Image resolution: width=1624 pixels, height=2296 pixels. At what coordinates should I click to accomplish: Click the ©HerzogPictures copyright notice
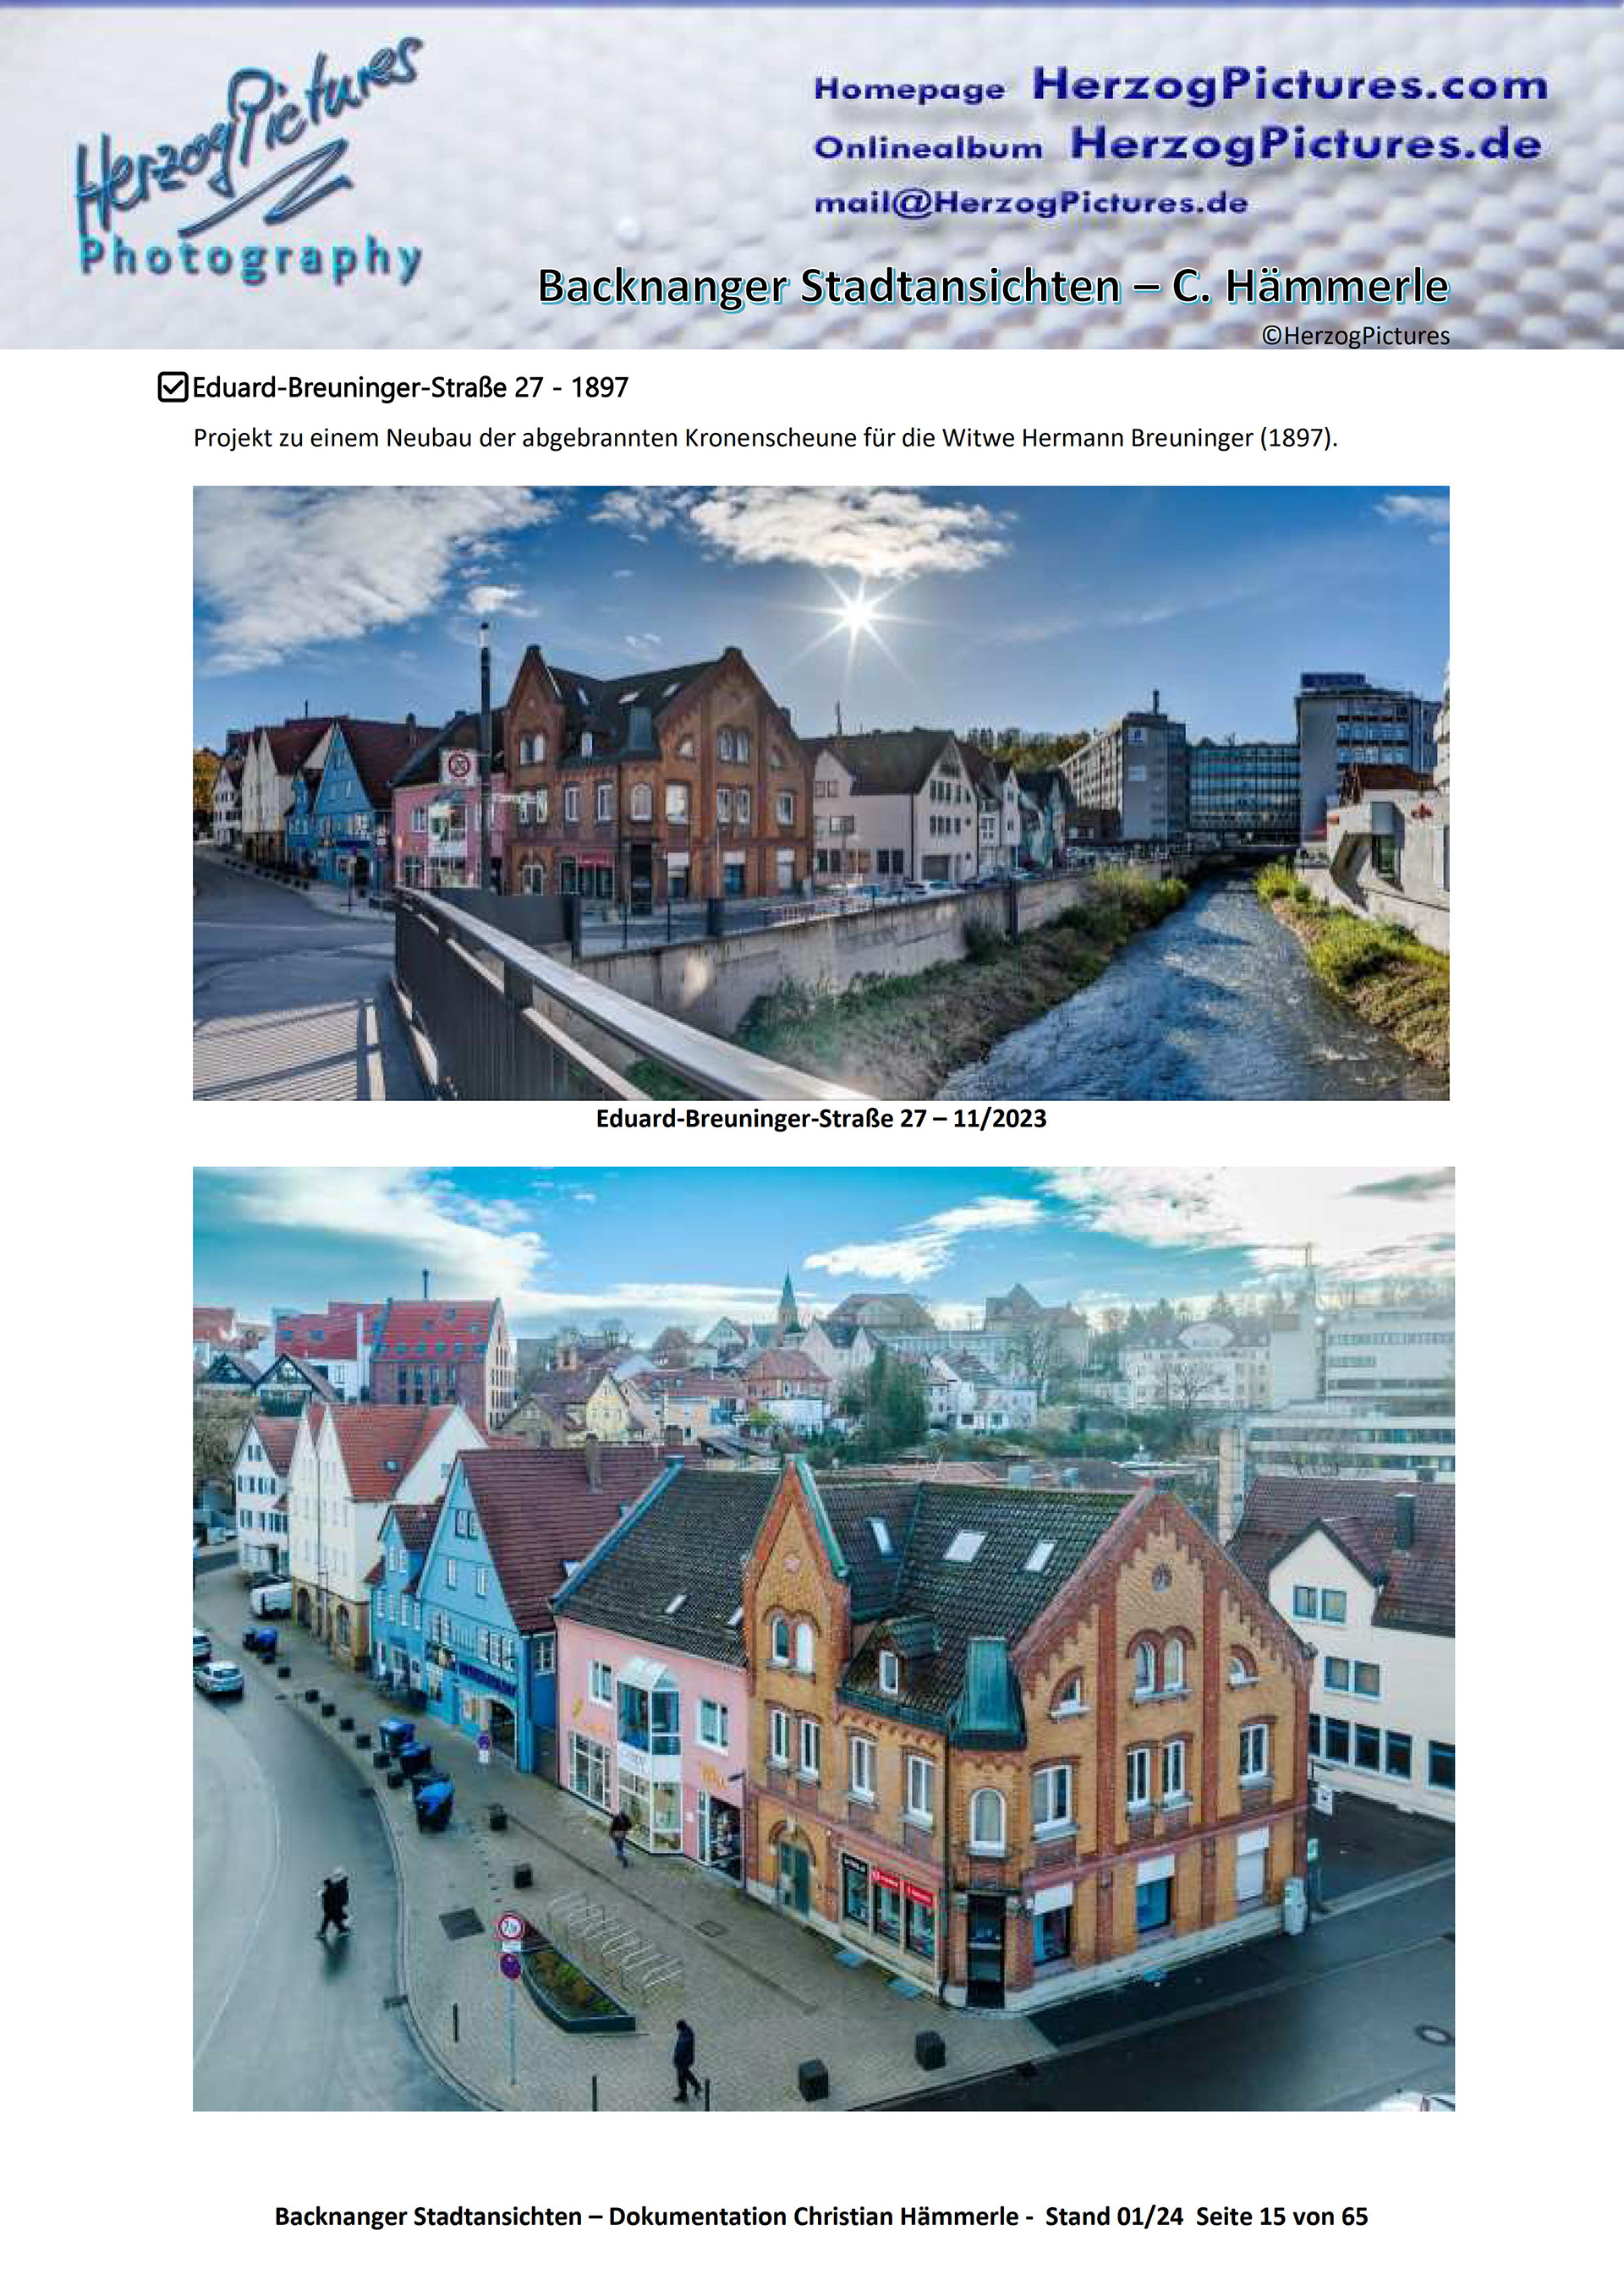1355,336
